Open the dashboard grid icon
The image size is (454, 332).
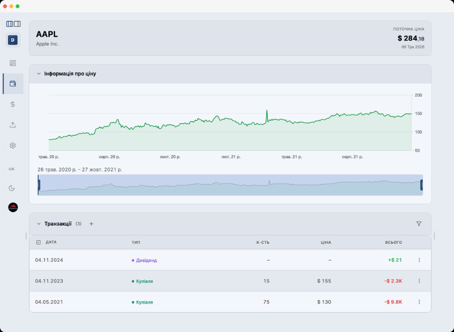coord(13,63)
